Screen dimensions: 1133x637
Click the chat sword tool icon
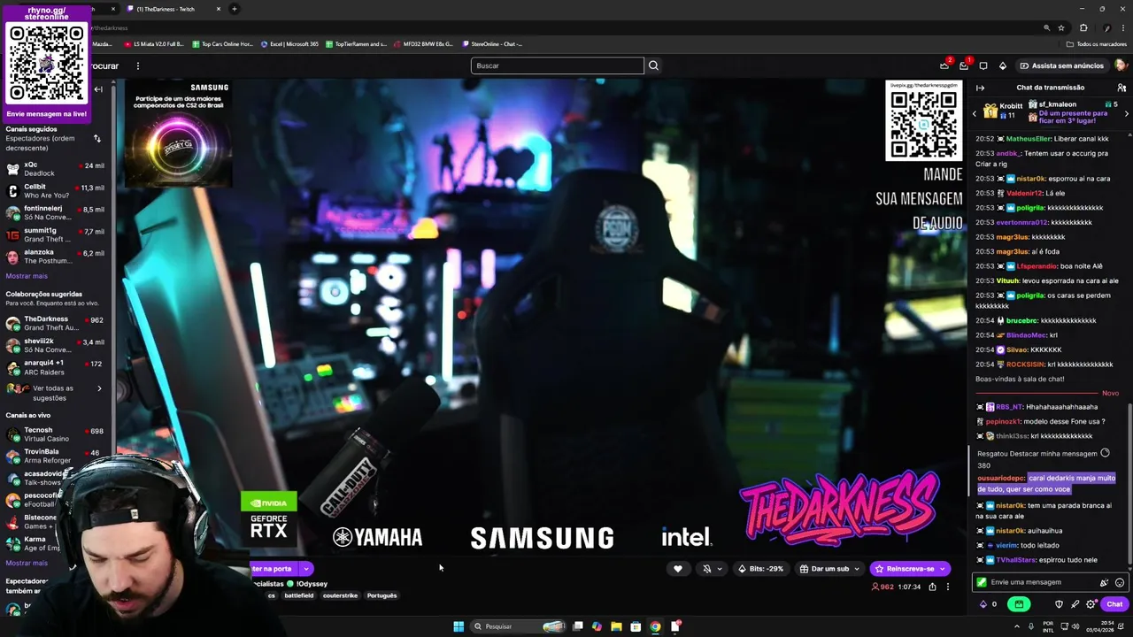pos(1075,604)
